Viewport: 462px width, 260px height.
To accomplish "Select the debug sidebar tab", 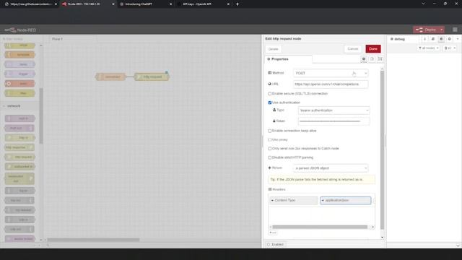I will point(402,39).
